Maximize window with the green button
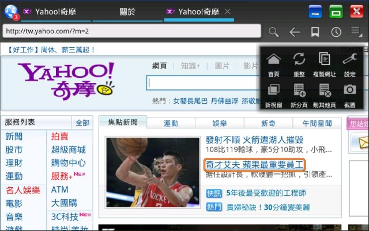 point(336,12)
